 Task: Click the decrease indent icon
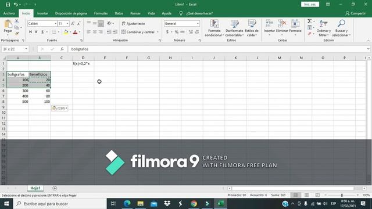109,32
